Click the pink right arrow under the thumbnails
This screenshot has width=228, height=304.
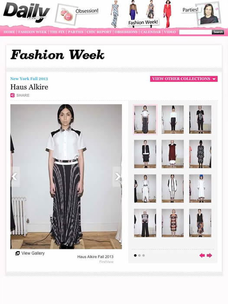point(209,255)
